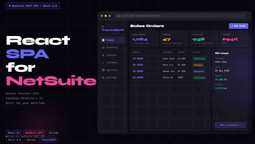Click the Vercel tag
The width and height of the screenshot is (255, 144).
(x=31, y=140)
